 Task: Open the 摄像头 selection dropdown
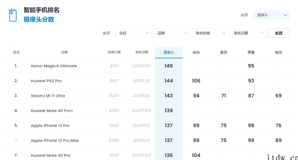tap(271, 15)
